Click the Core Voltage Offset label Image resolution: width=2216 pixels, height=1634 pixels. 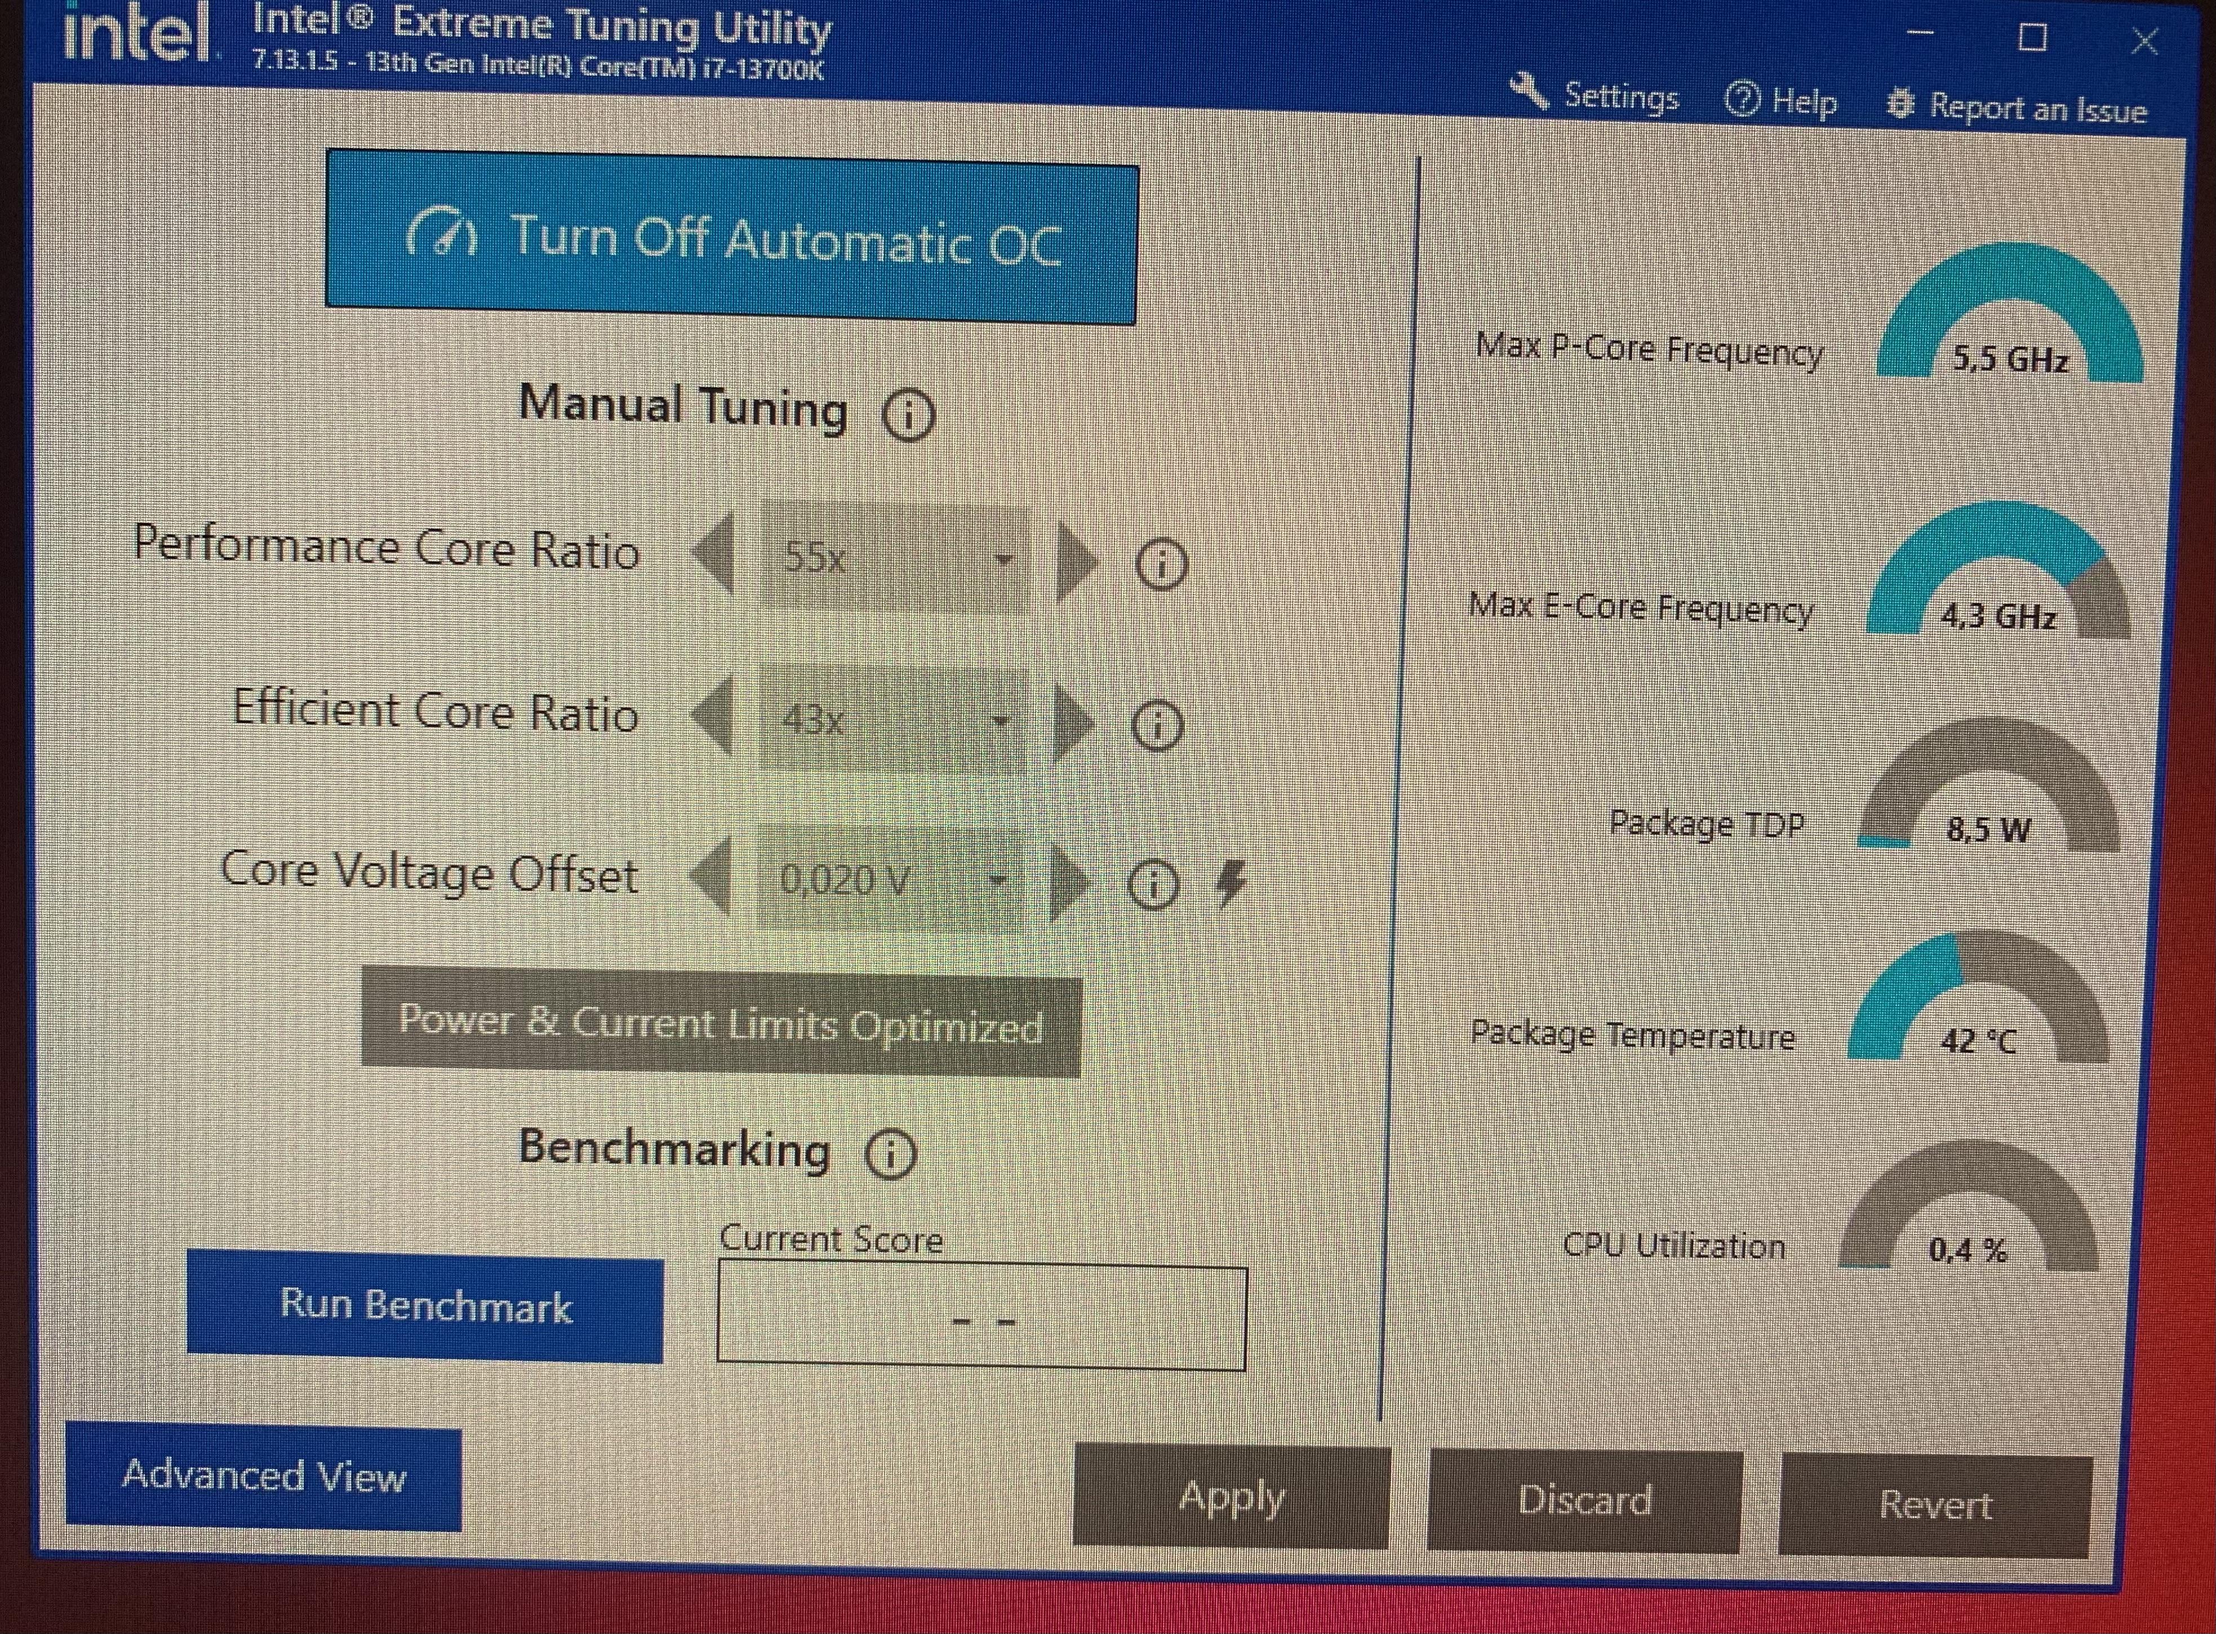coord(428,872)
